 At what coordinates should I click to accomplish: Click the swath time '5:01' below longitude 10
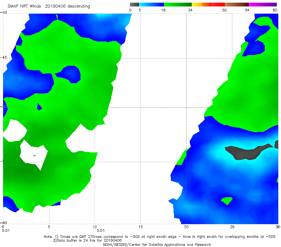click(101, 231)
